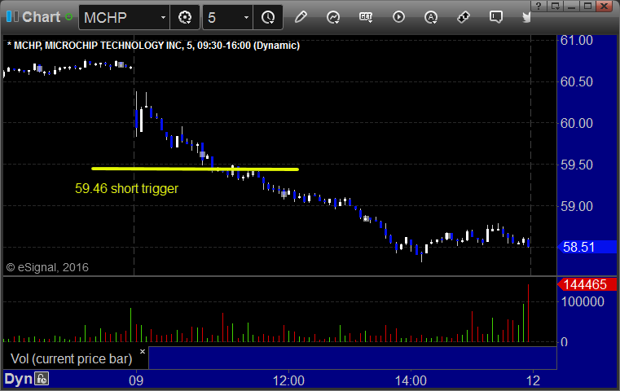Click the '59.46 short trigger' text annotation

pos(126,189)
